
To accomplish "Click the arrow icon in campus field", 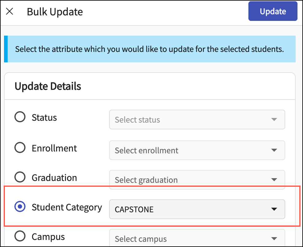I will [x=274, y=239].
